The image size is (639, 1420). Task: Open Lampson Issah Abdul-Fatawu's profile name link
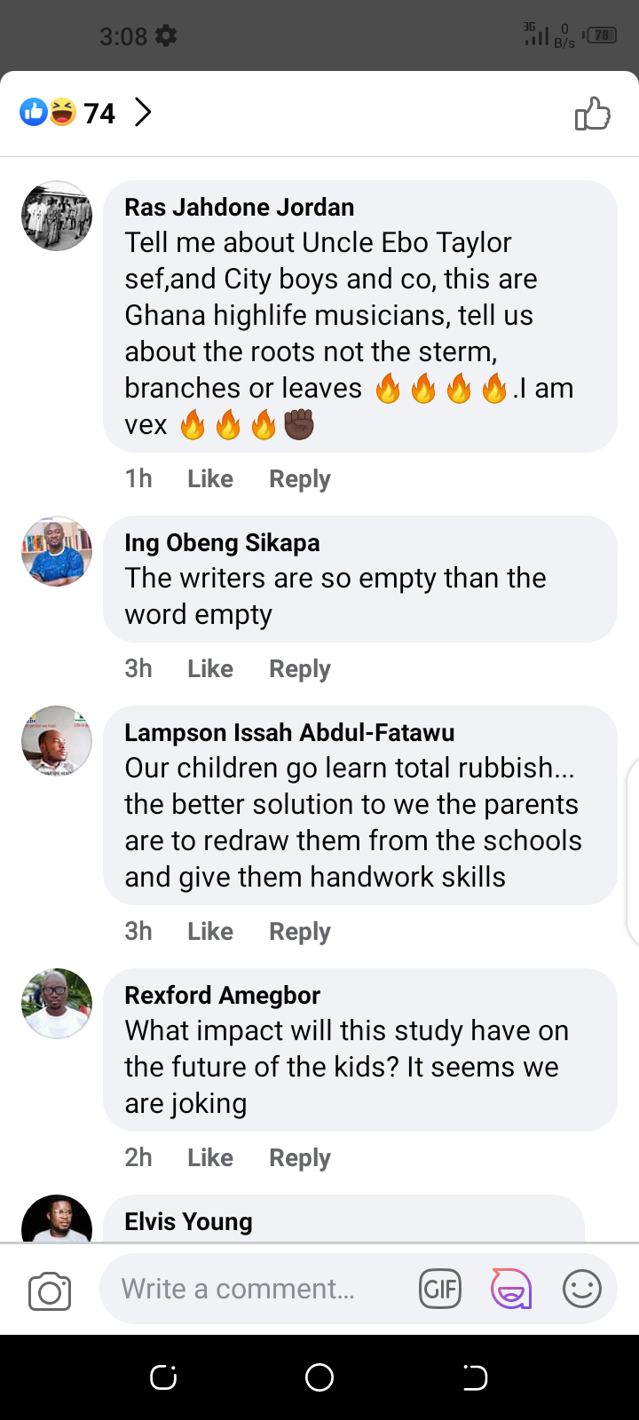[289, 733]
